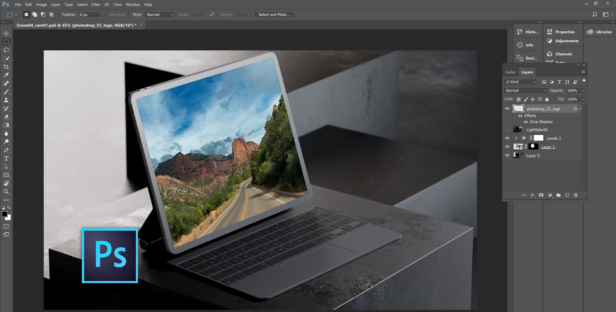Select the Crop tool
Viewport: 616px width, 312px height.
6,67
